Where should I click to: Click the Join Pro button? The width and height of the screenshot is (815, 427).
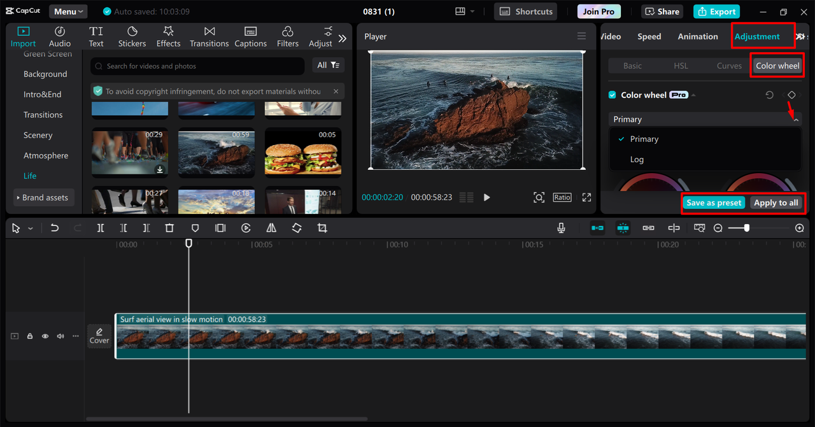[x=599, y=11]
